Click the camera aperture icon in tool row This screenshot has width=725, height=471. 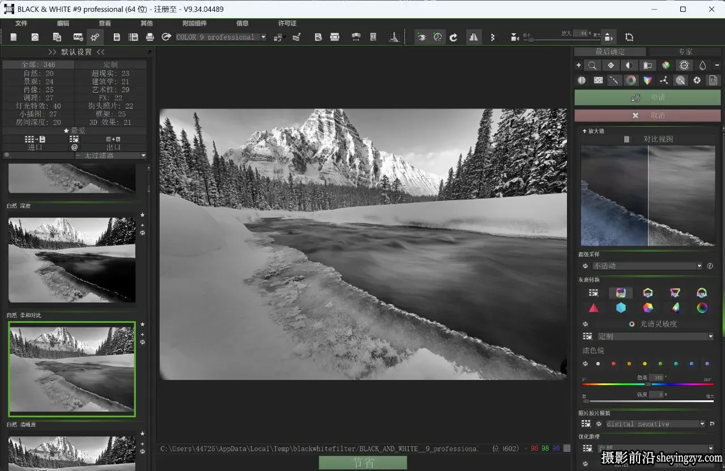point(697,81)
